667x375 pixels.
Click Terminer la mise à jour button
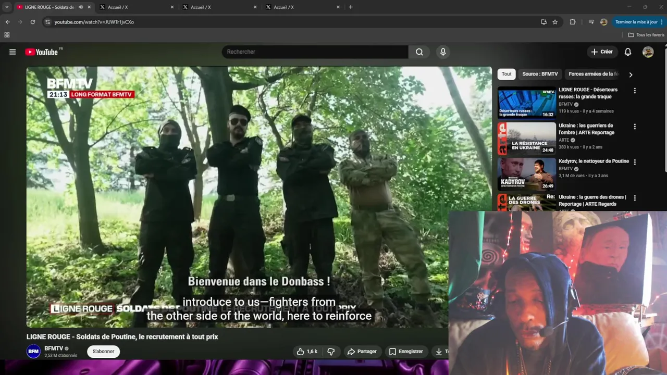636,22
